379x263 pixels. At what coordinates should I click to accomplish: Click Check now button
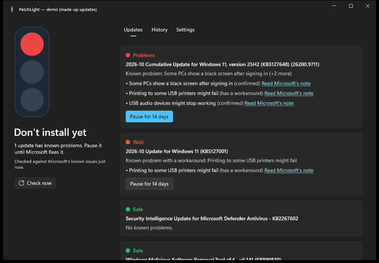point(35,183)
